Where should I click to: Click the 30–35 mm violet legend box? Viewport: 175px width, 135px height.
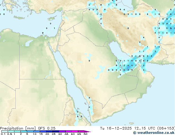[x=62, y=131]
